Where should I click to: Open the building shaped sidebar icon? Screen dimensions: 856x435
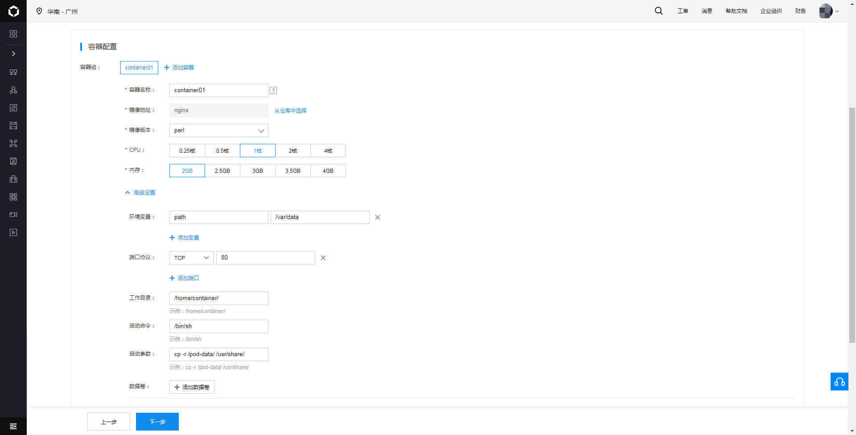[x=13, y=179]
